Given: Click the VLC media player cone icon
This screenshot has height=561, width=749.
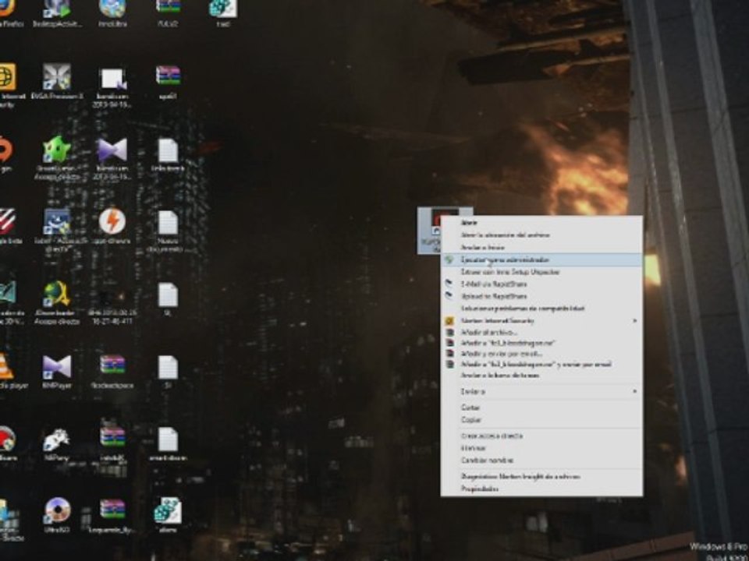Looking at the screenshot, I should [x=5, y=366].
